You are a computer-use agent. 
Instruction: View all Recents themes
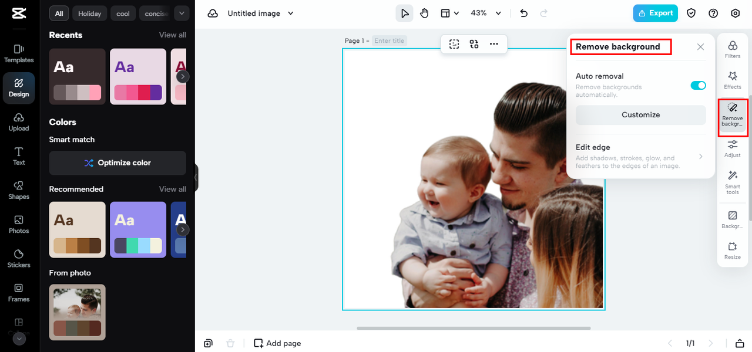172,35
